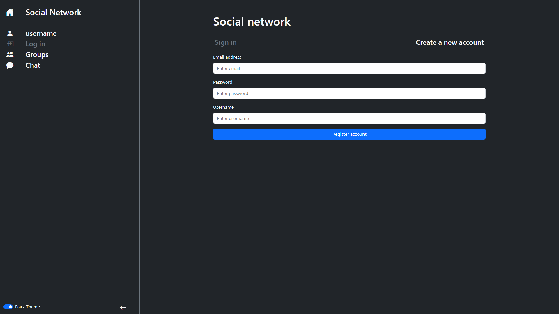The height and width of the screenshot is (314, 559).
Task: Collapse sidebar with the left arrow
Action: [123, 307]
